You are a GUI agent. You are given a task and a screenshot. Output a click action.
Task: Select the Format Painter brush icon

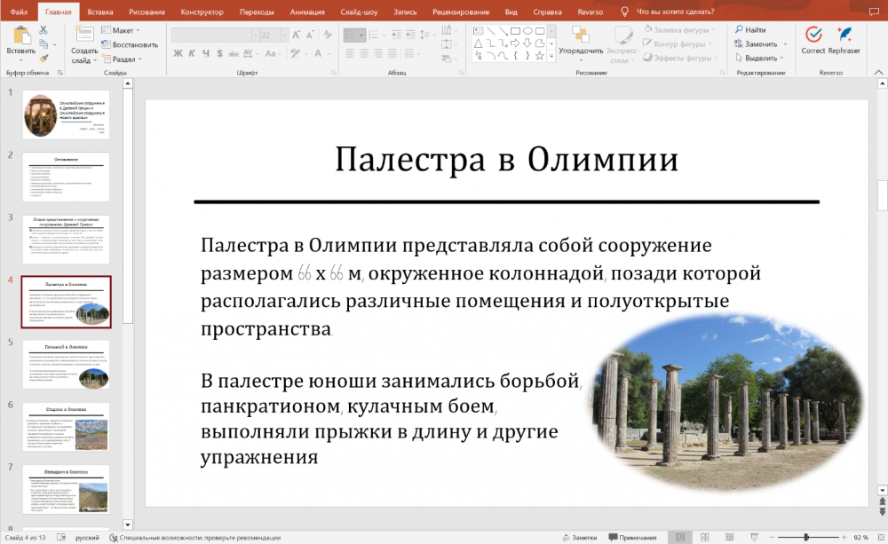(44, 58)
